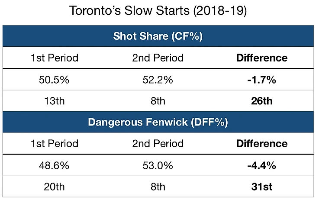This screenshot has width=316, height=200.
Task: Select the 50.5% cell
Action: pyautogui.click(x=55, y=80)
